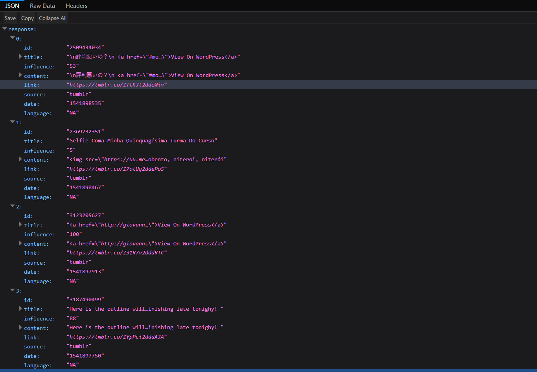Expand the content of item 0
The height and width of the screenshot is (372, 537).
coord(20,75)
